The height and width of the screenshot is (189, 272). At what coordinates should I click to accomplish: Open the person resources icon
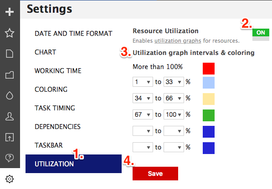10,116
